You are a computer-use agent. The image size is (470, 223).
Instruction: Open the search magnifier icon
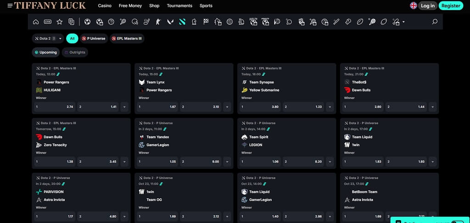point(435,22)
